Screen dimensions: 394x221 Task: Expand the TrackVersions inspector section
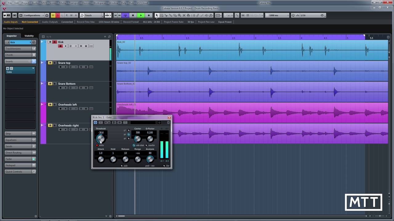coord(20,48)
